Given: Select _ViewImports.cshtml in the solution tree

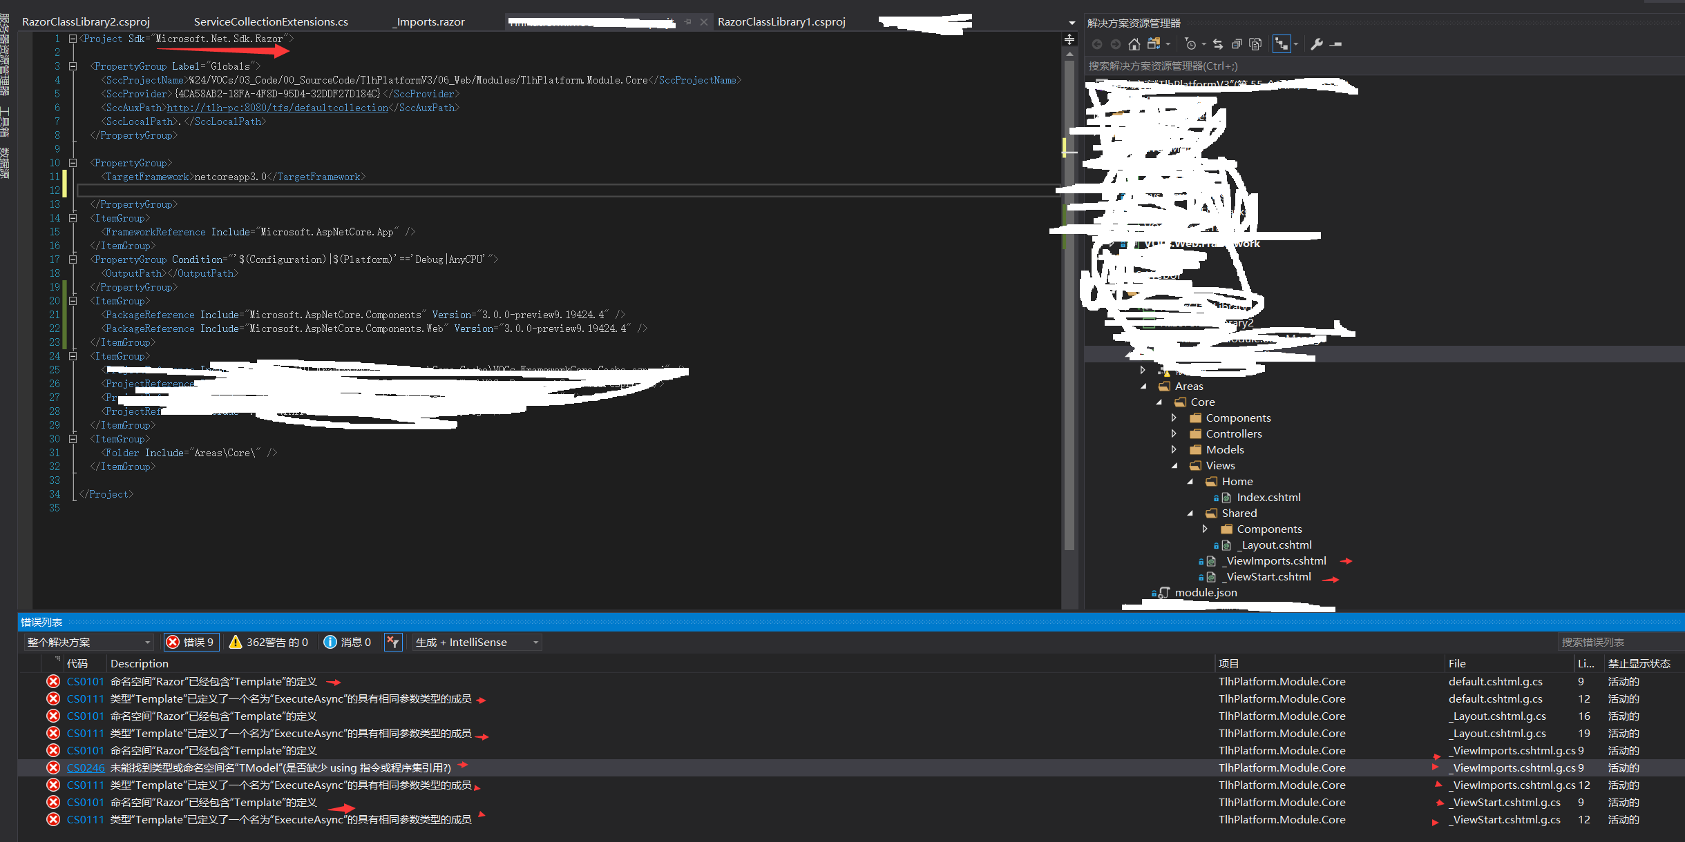Looking at the screenshot, I should pyautogui.click(x=1276, y=561).
